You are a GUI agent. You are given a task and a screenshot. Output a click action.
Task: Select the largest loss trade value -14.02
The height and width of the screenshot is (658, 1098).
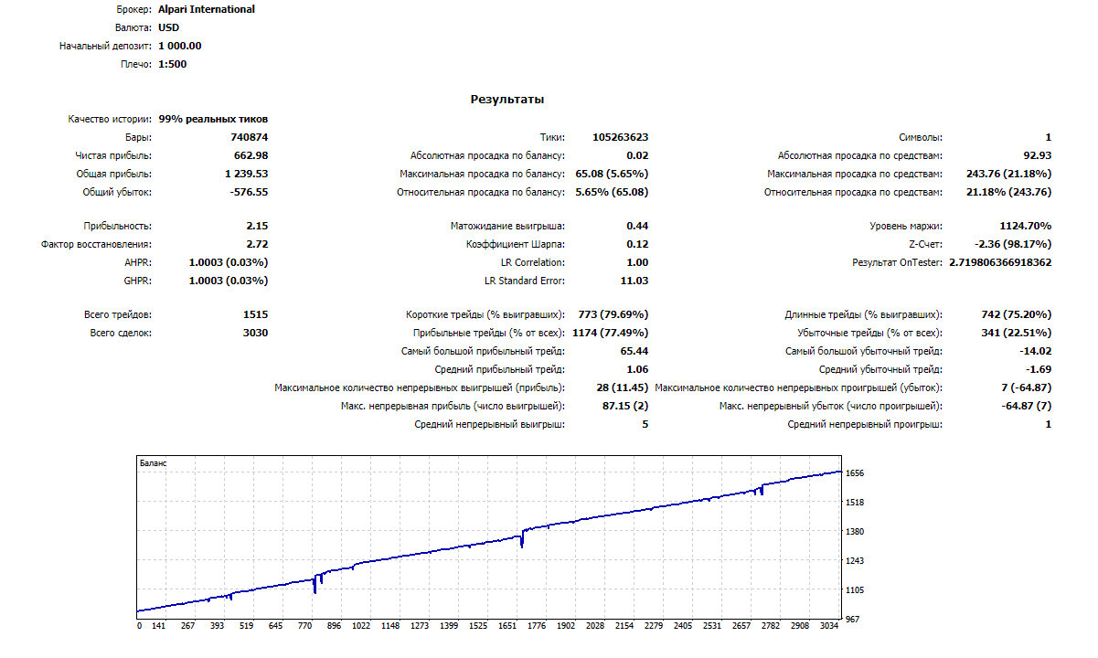[x=1036, y=351]
